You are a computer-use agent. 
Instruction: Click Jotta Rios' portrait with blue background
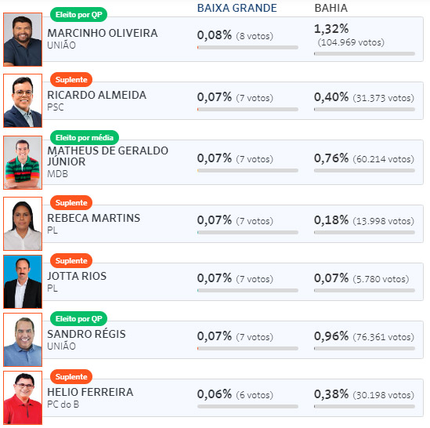23,281
